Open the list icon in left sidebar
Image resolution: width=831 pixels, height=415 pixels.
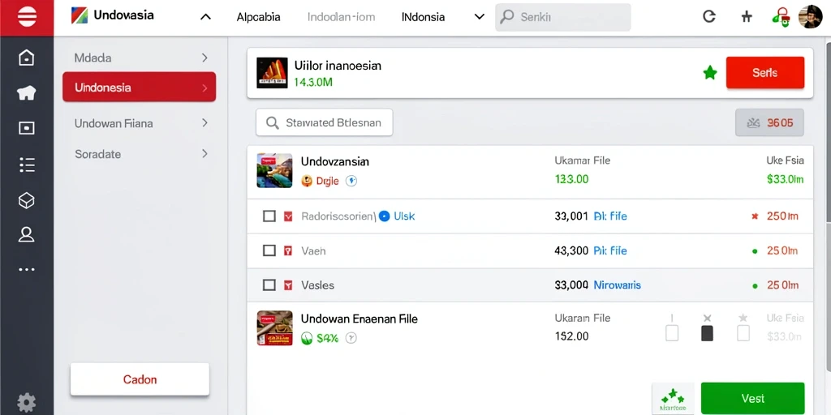point(27,165)
